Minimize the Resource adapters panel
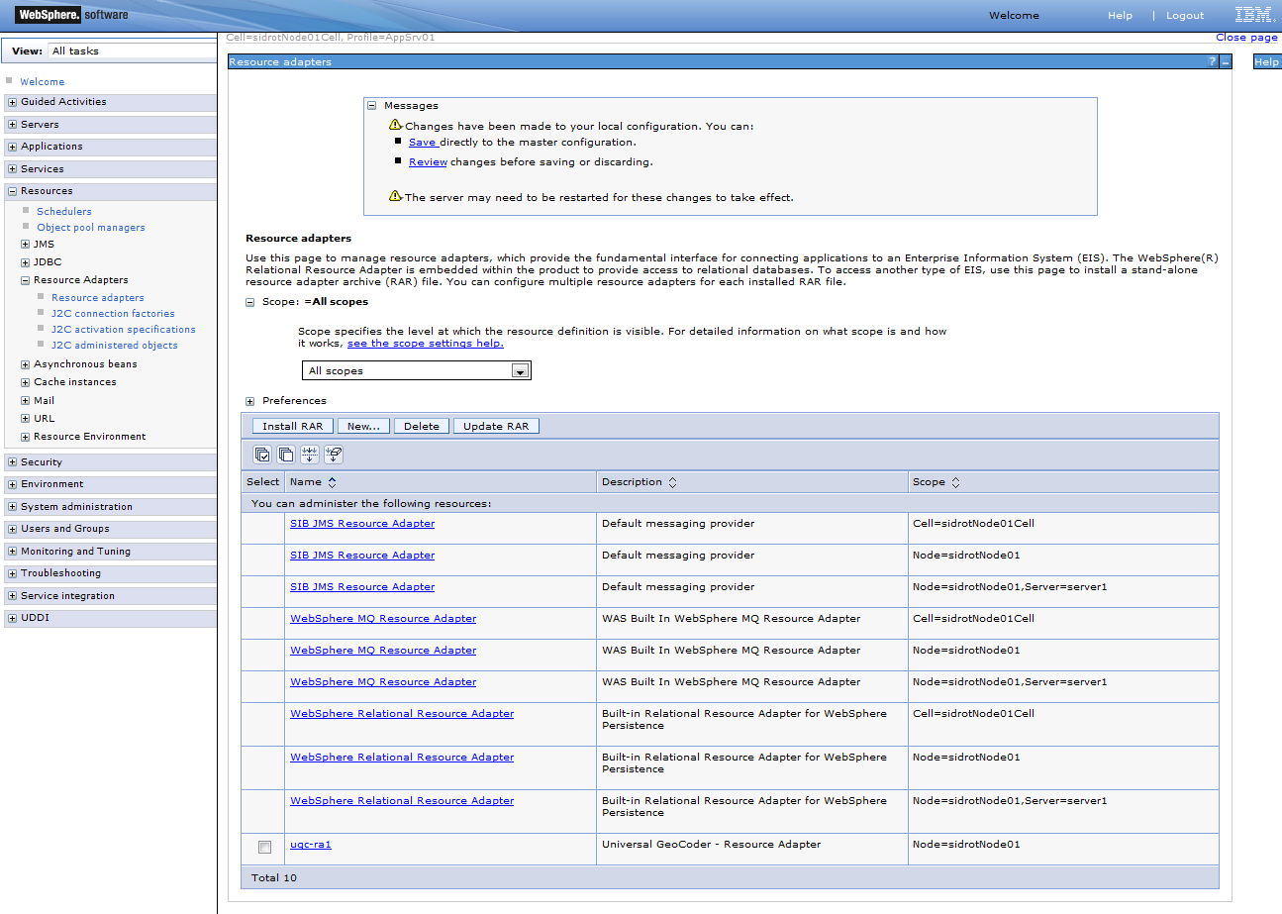Image resolution: width=1282 pixels, height=914 pixels. click(x=1226, y=61)
